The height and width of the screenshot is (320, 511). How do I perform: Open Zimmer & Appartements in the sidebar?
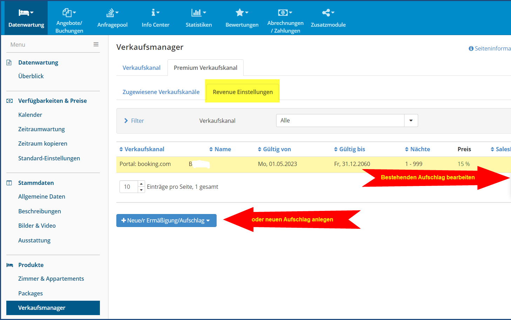[51, 279]
